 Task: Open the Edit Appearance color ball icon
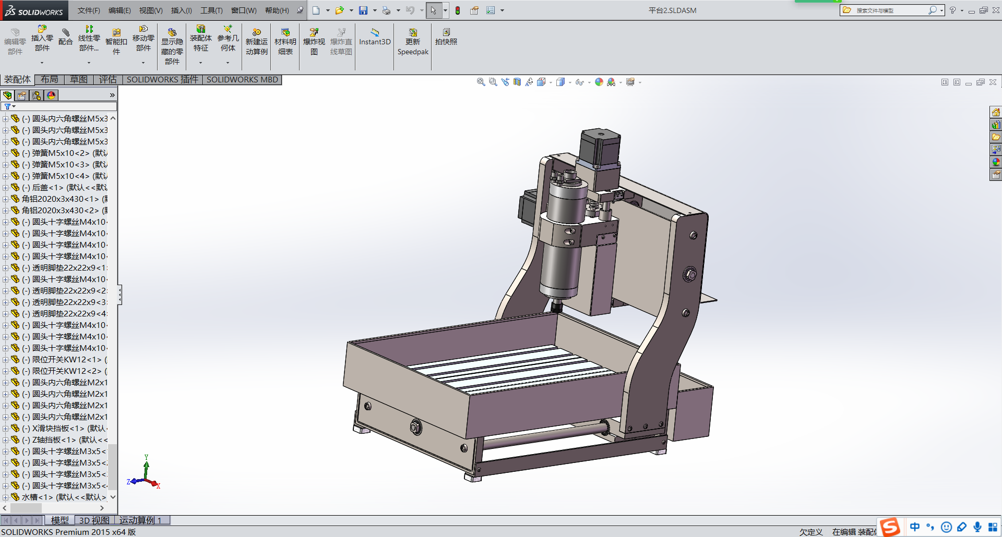click(599, 82)
